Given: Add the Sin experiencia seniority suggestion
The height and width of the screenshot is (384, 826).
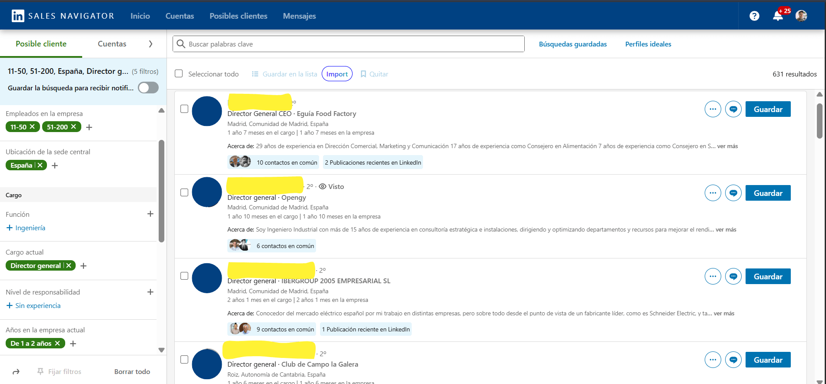Looking at the screenshot, I should 33,305.
